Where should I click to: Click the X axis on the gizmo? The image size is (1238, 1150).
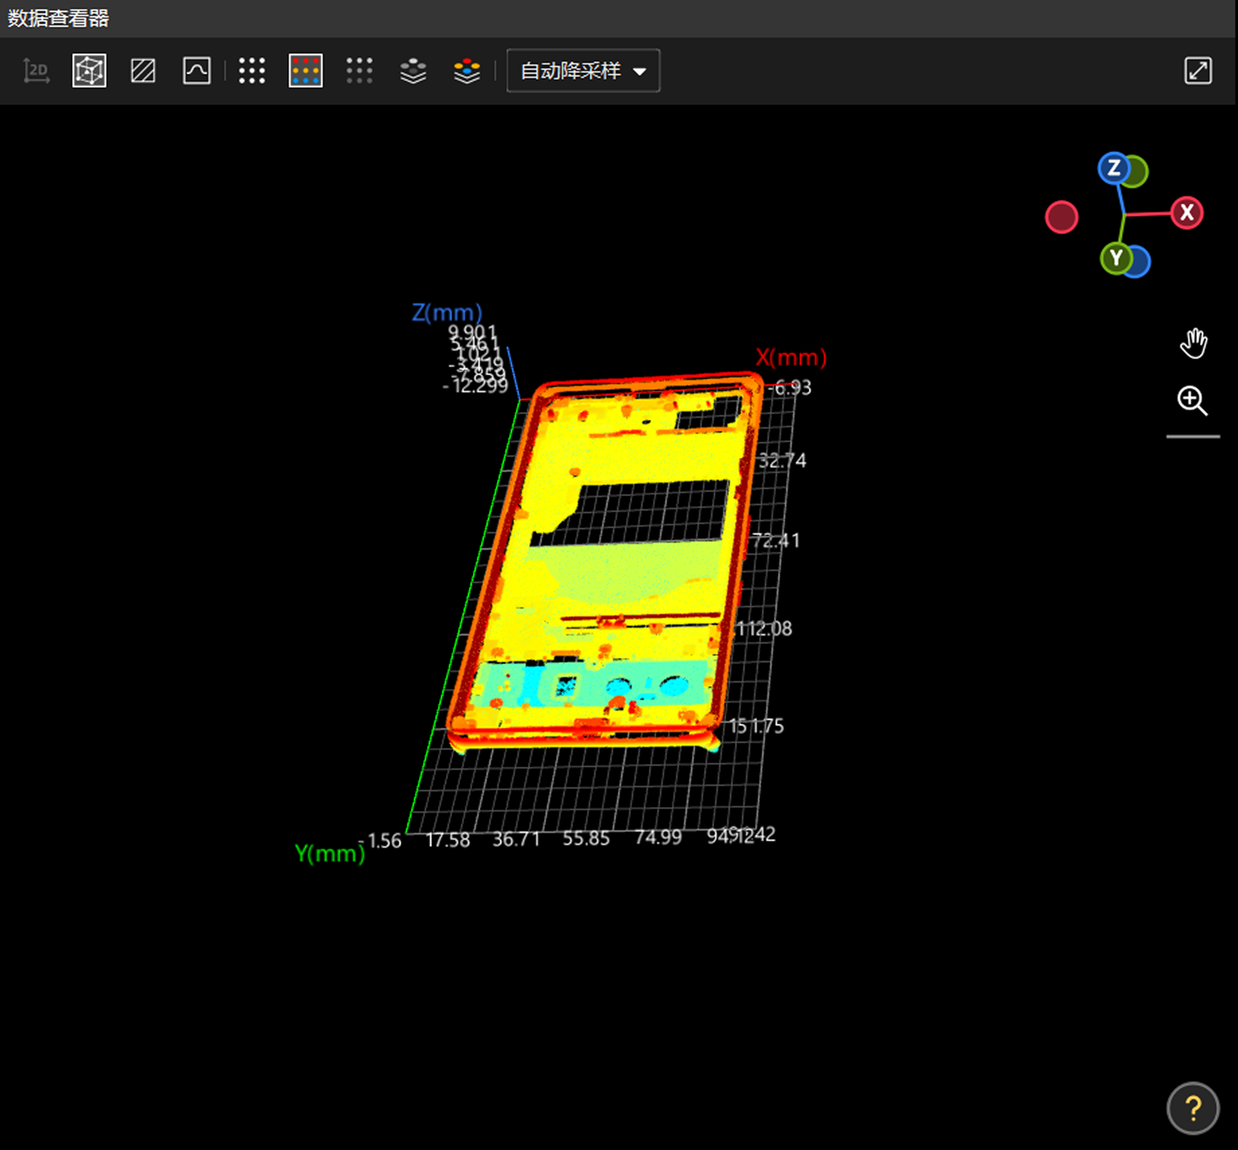1187,213
